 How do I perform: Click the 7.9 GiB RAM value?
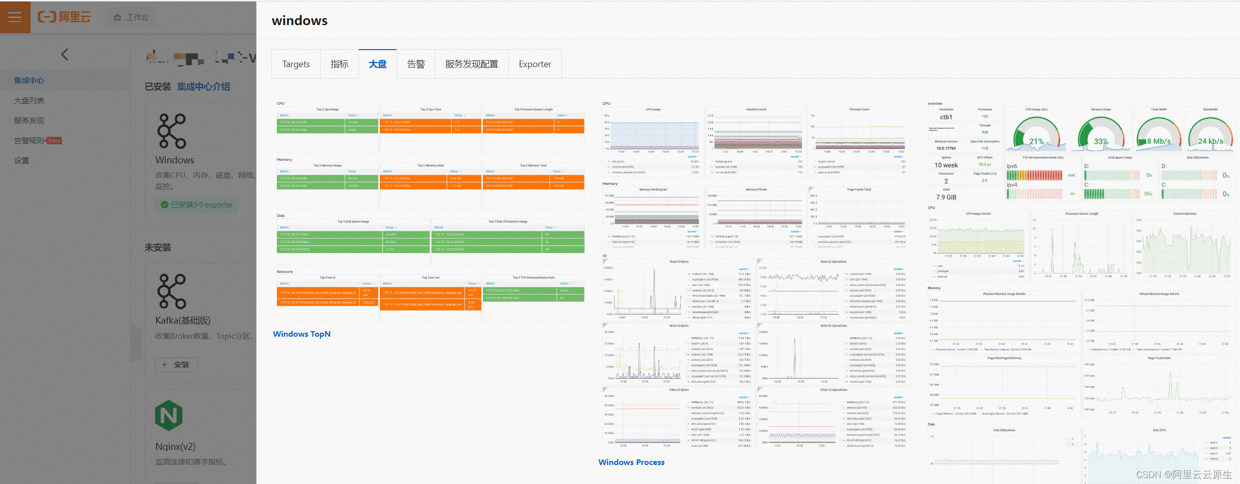pos(946,197)
